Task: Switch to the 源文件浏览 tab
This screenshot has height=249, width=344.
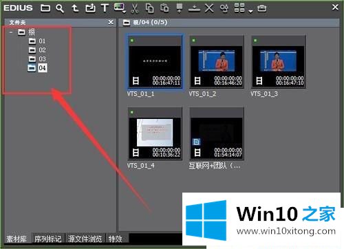Action: (85, 239)
